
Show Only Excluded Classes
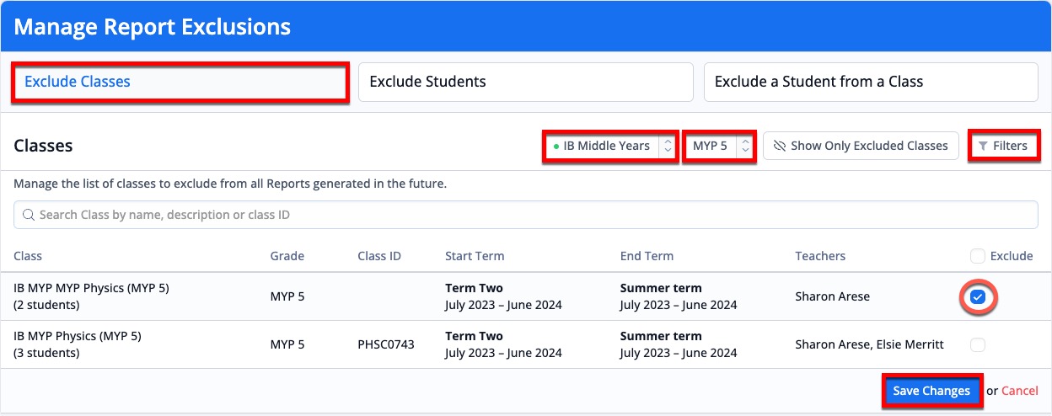(x=861, y=146)
